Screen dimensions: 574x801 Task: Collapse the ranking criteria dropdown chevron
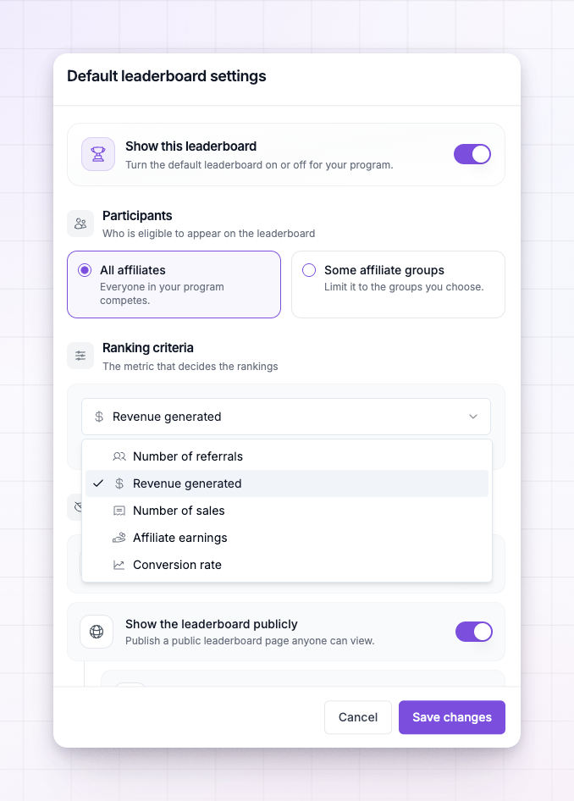tap(473, 417)
